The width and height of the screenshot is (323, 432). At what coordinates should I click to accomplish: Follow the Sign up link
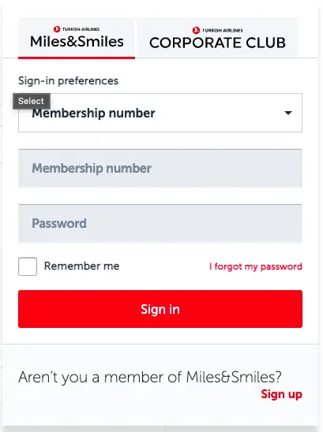281,394
